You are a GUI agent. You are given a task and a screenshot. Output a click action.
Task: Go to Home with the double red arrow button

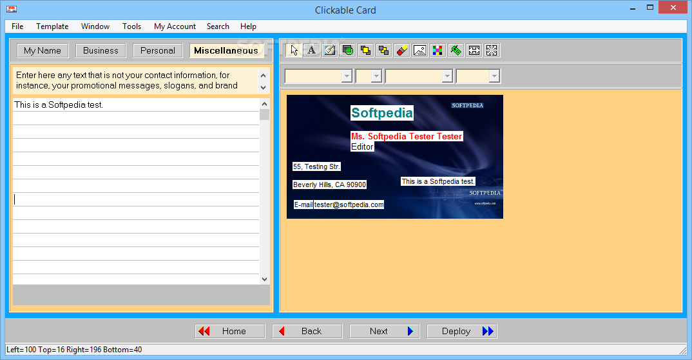click(230, 331)
